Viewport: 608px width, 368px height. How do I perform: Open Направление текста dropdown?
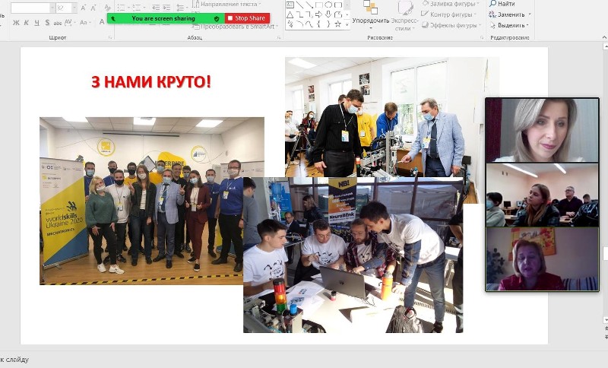[227, 5]
